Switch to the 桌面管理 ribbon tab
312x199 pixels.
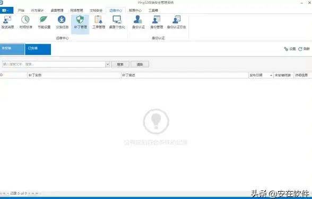(57, 10)
